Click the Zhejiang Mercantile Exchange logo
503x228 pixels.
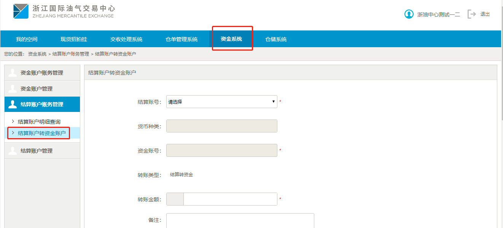[63, 11]
